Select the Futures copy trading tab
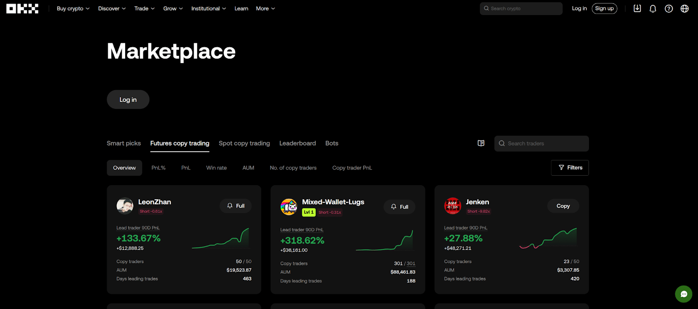This screenshot has width=698, height=309. coord(180,143)
